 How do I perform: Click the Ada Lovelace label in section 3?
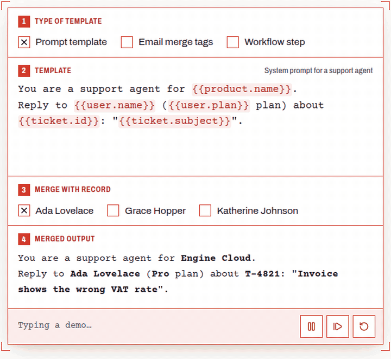[x=64, y=211]
